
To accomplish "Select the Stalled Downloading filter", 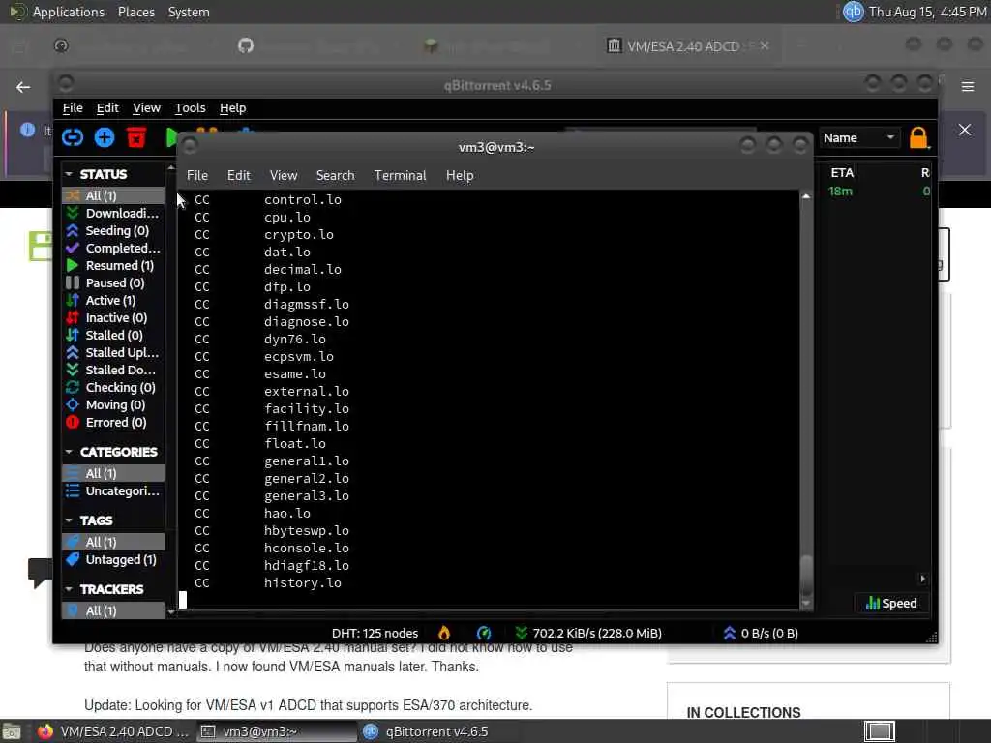I will [114, 370].
